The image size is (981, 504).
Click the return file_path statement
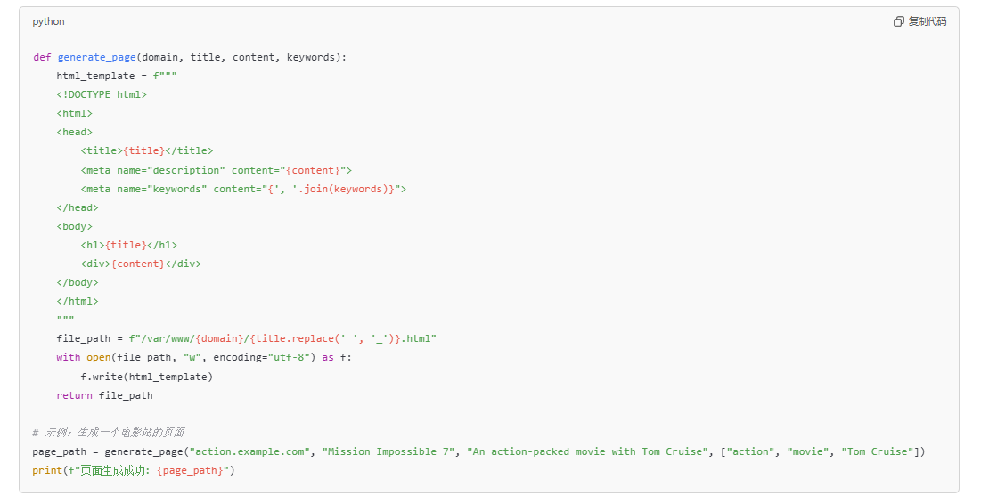(x=104, y=396)
